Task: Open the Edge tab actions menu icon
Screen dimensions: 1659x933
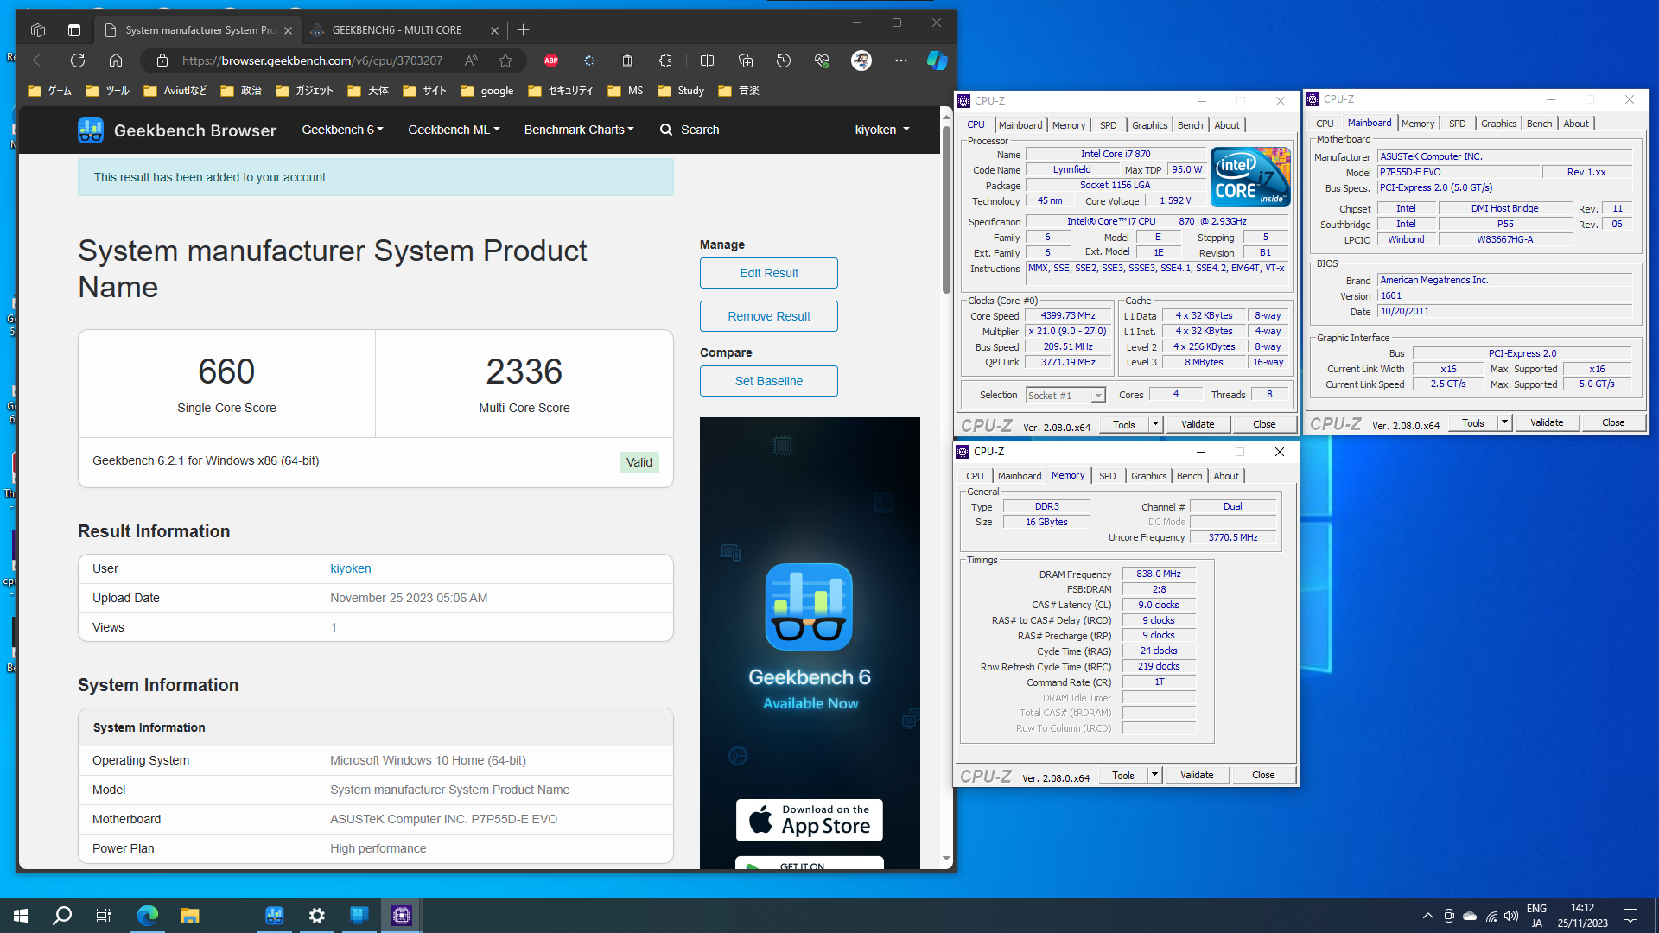Action: point(74,30)
